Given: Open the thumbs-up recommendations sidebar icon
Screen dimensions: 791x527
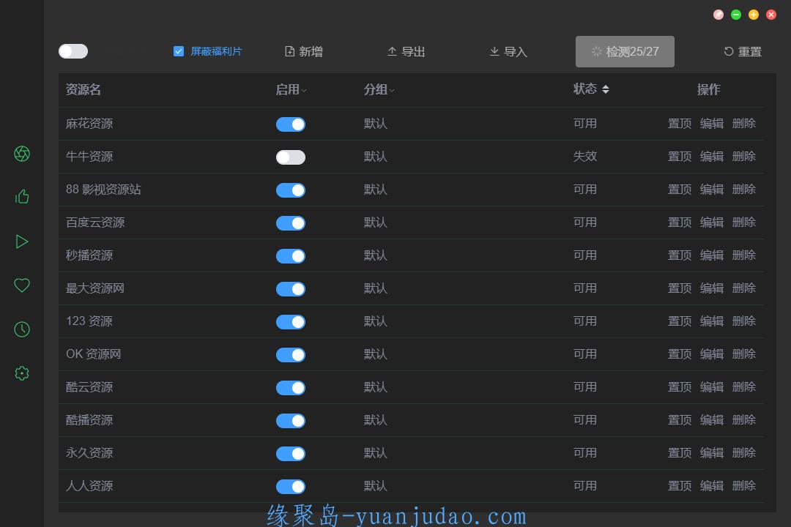Looking at the screenshot, I should click(22, 196).
